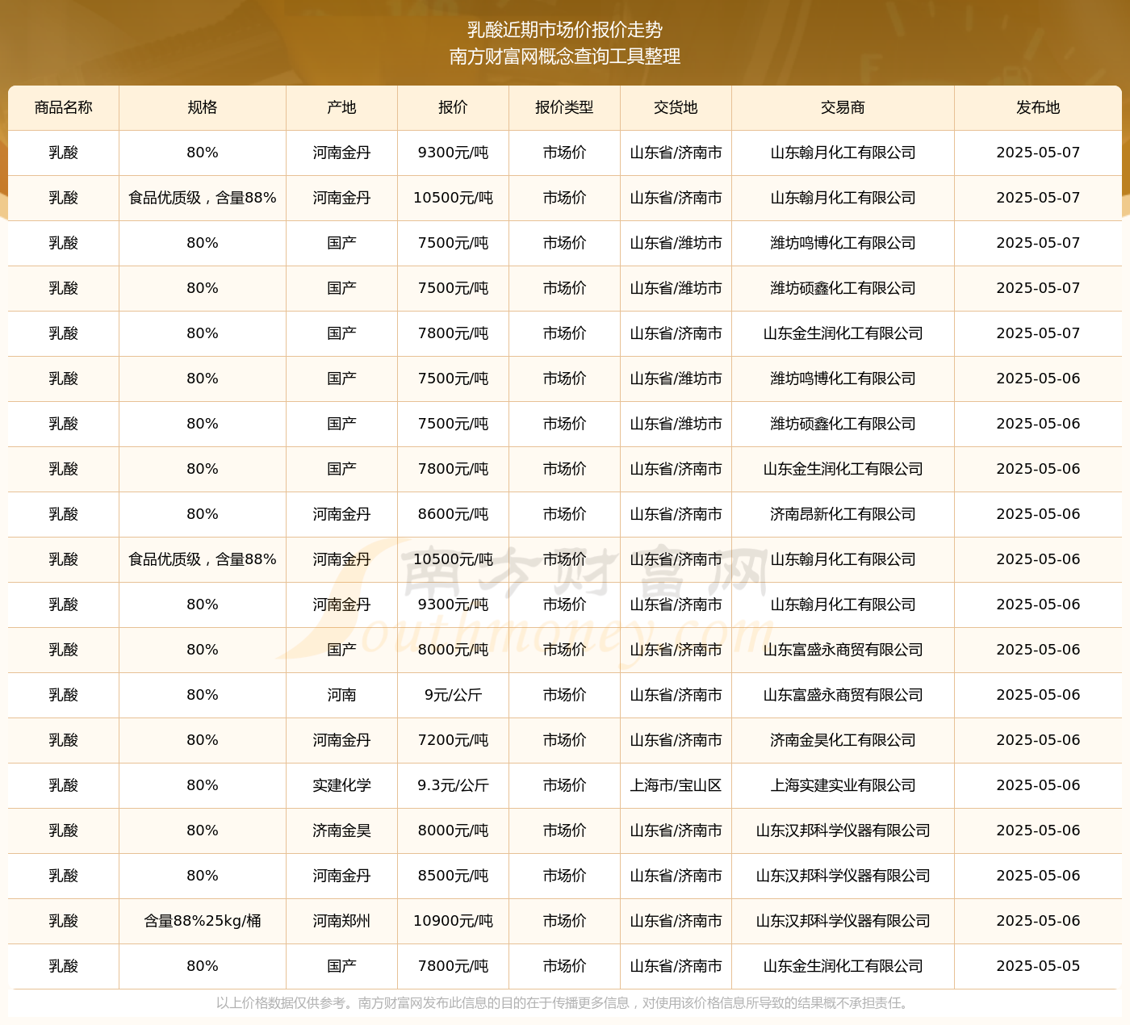
Task: Click 山东金生润化工有限公司 in the 2025-05-07 row
Action: [x=843, y=333]
